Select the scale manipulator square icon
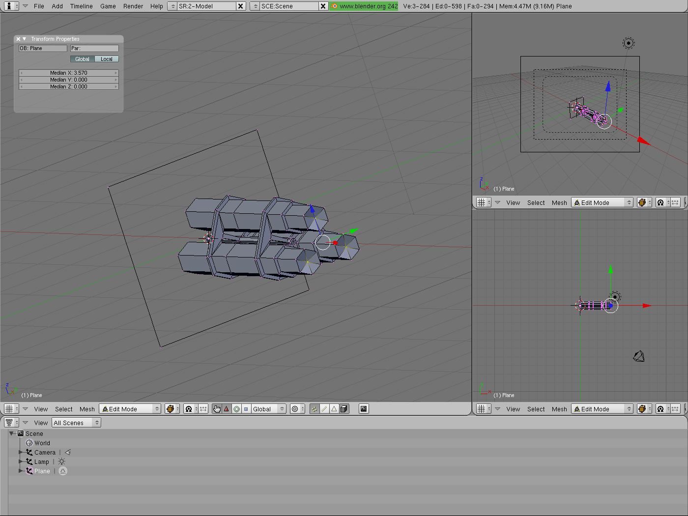Image resolution: width=688 pixels, height=516 pixels. (x=246, y=409)
